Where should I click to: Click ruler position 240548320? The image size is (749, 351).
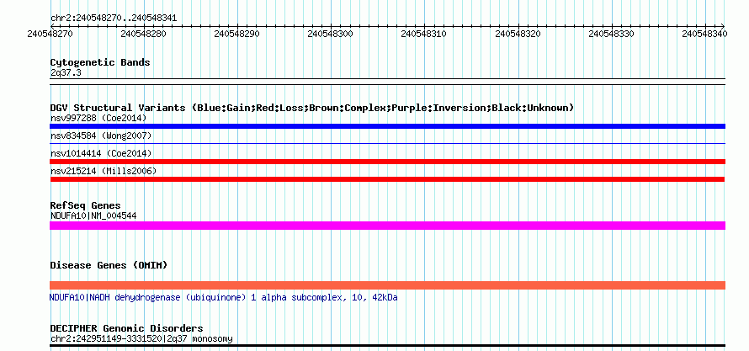pyautogui.click(x=518, y=34)
